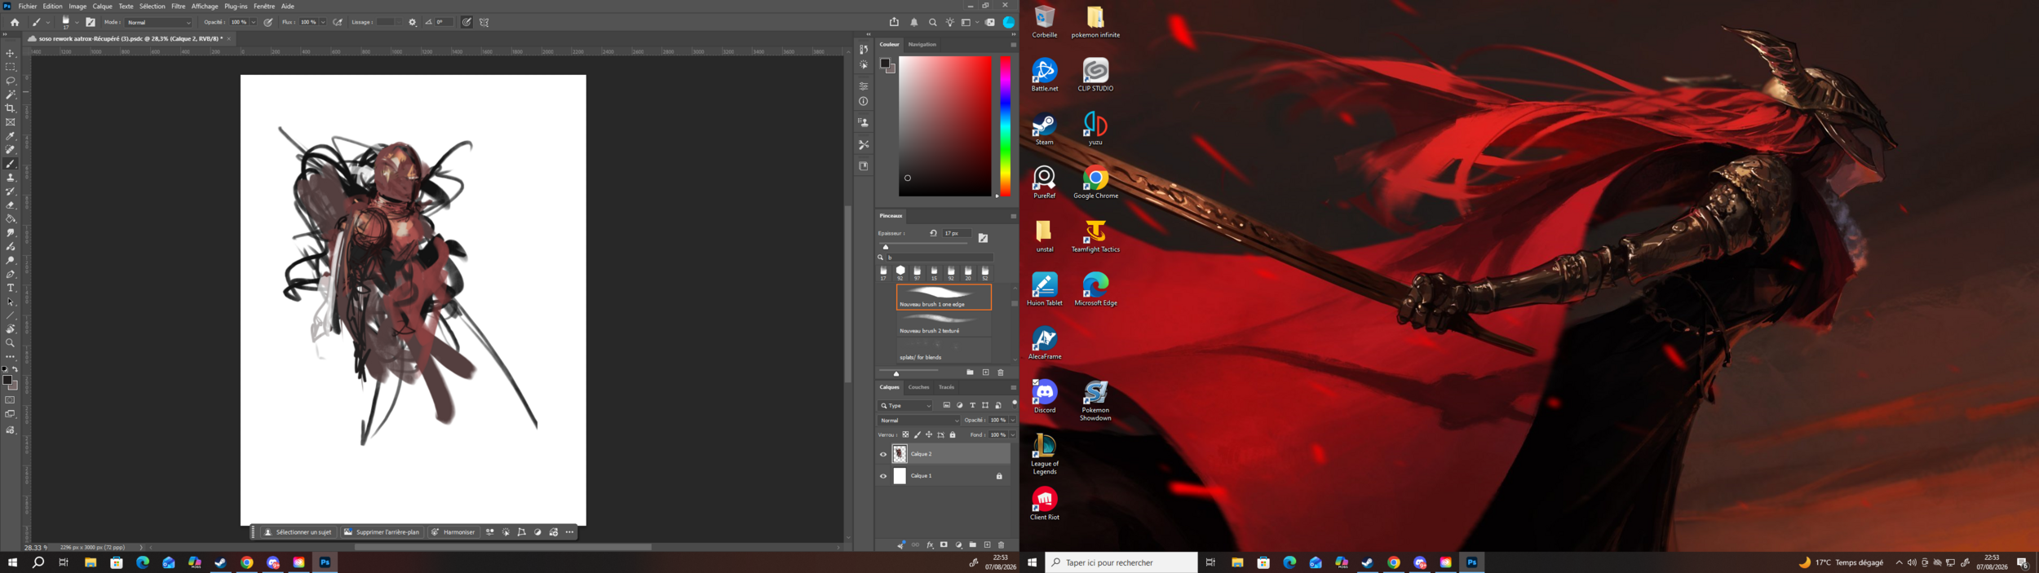Open the smoothing options gear

click(413, 23)
